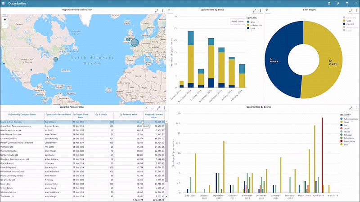Click the Reset zoom button
This screenshot has height=202, width=360.
click(238, 21)
